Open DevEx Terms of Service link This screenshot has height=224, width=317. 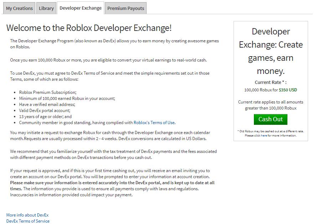click(28, 221)
